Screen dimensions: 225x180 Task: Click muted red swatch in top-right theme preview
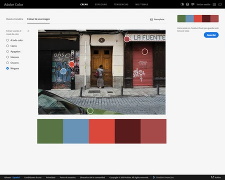coord(214,18)
